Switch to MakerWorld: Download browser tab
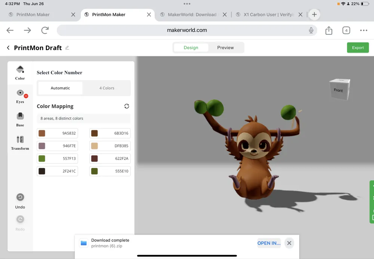Viewport: 374px width, 259px height. [192, 15]
